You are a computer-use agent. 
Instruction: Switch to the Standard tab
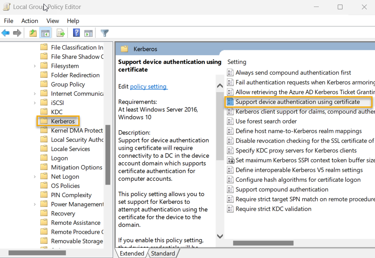[x=163, y=253]
